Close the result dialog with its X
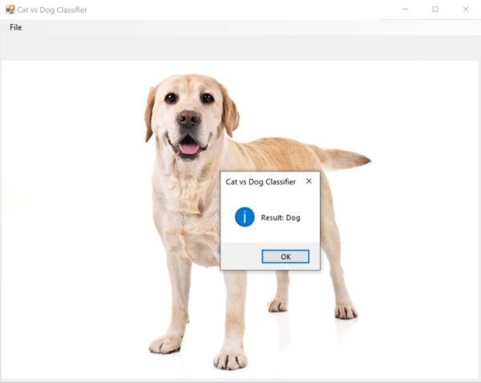This screenshot has height=383, width=481. point(309,181)
